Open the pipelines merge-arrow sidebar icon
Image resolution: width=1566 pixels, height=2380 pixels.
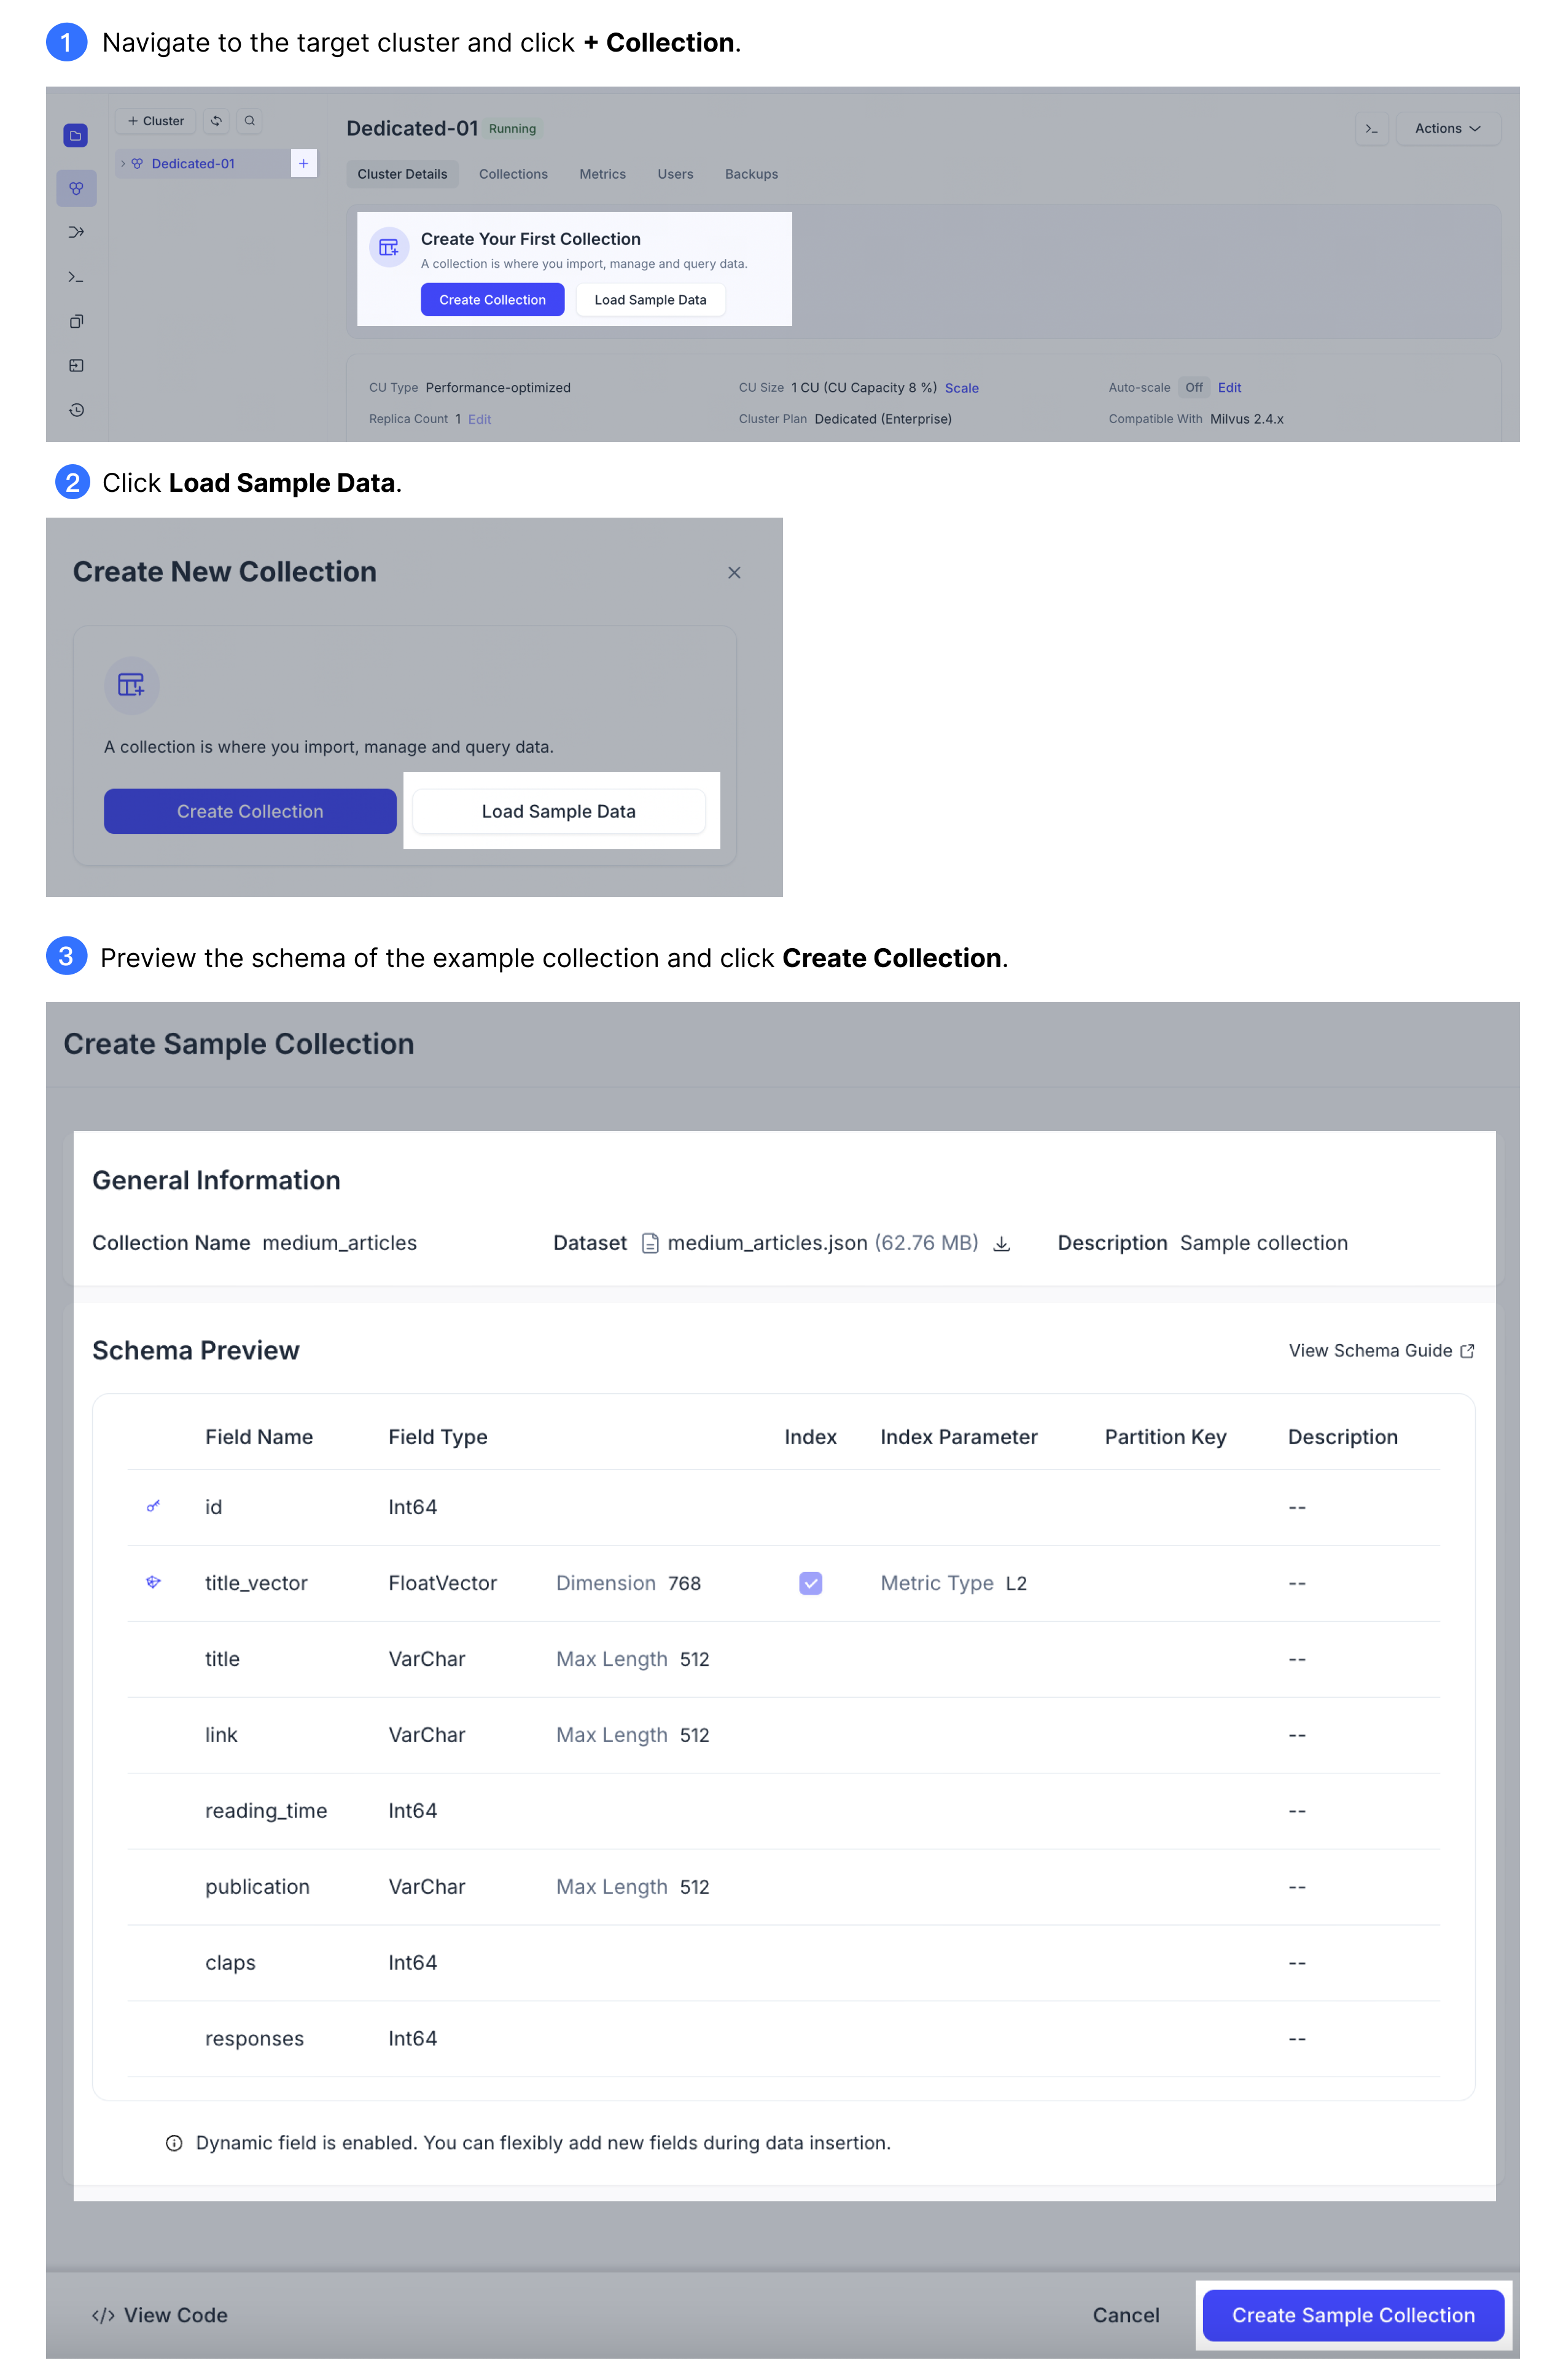76,232
